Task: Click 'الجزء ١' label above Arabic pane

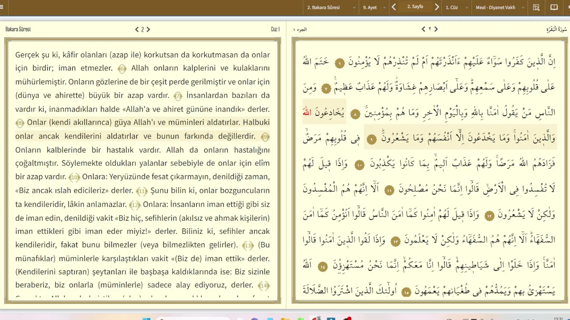Action: (300, 29)
